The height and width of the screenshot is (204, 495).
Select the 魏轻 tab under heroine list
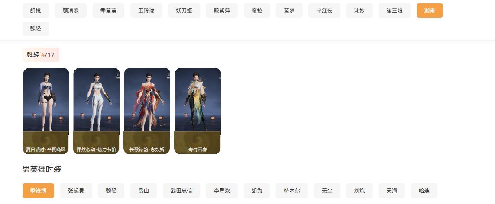tap(36, 29)
